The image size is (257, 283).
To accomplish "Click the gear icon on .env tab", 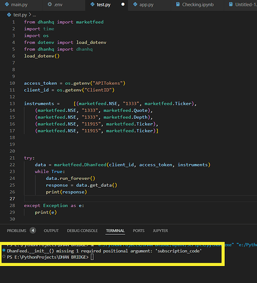I will (x=50, y=5).
